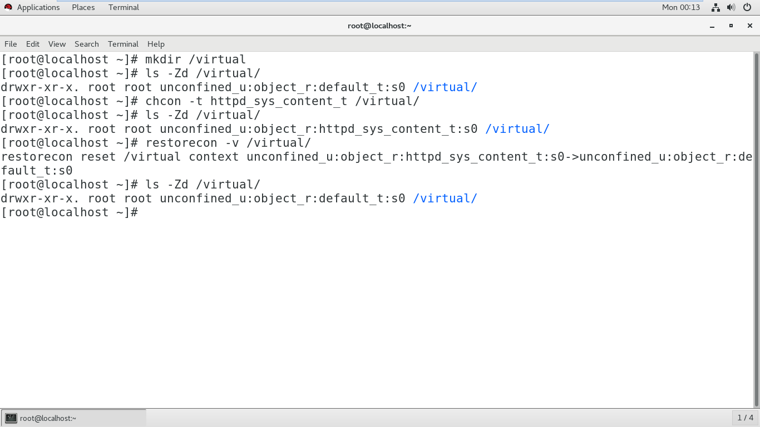The height and width of the screenshot is (427, 760).
Task: Open the File menu
Action: [x=11, y=44]
